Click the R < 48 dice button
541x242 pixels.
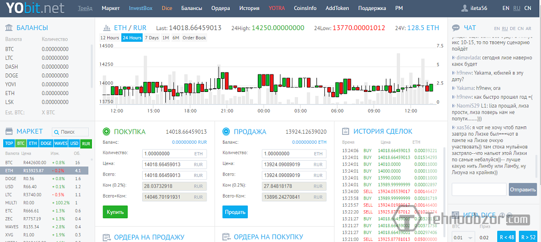(x=506, y=237)
